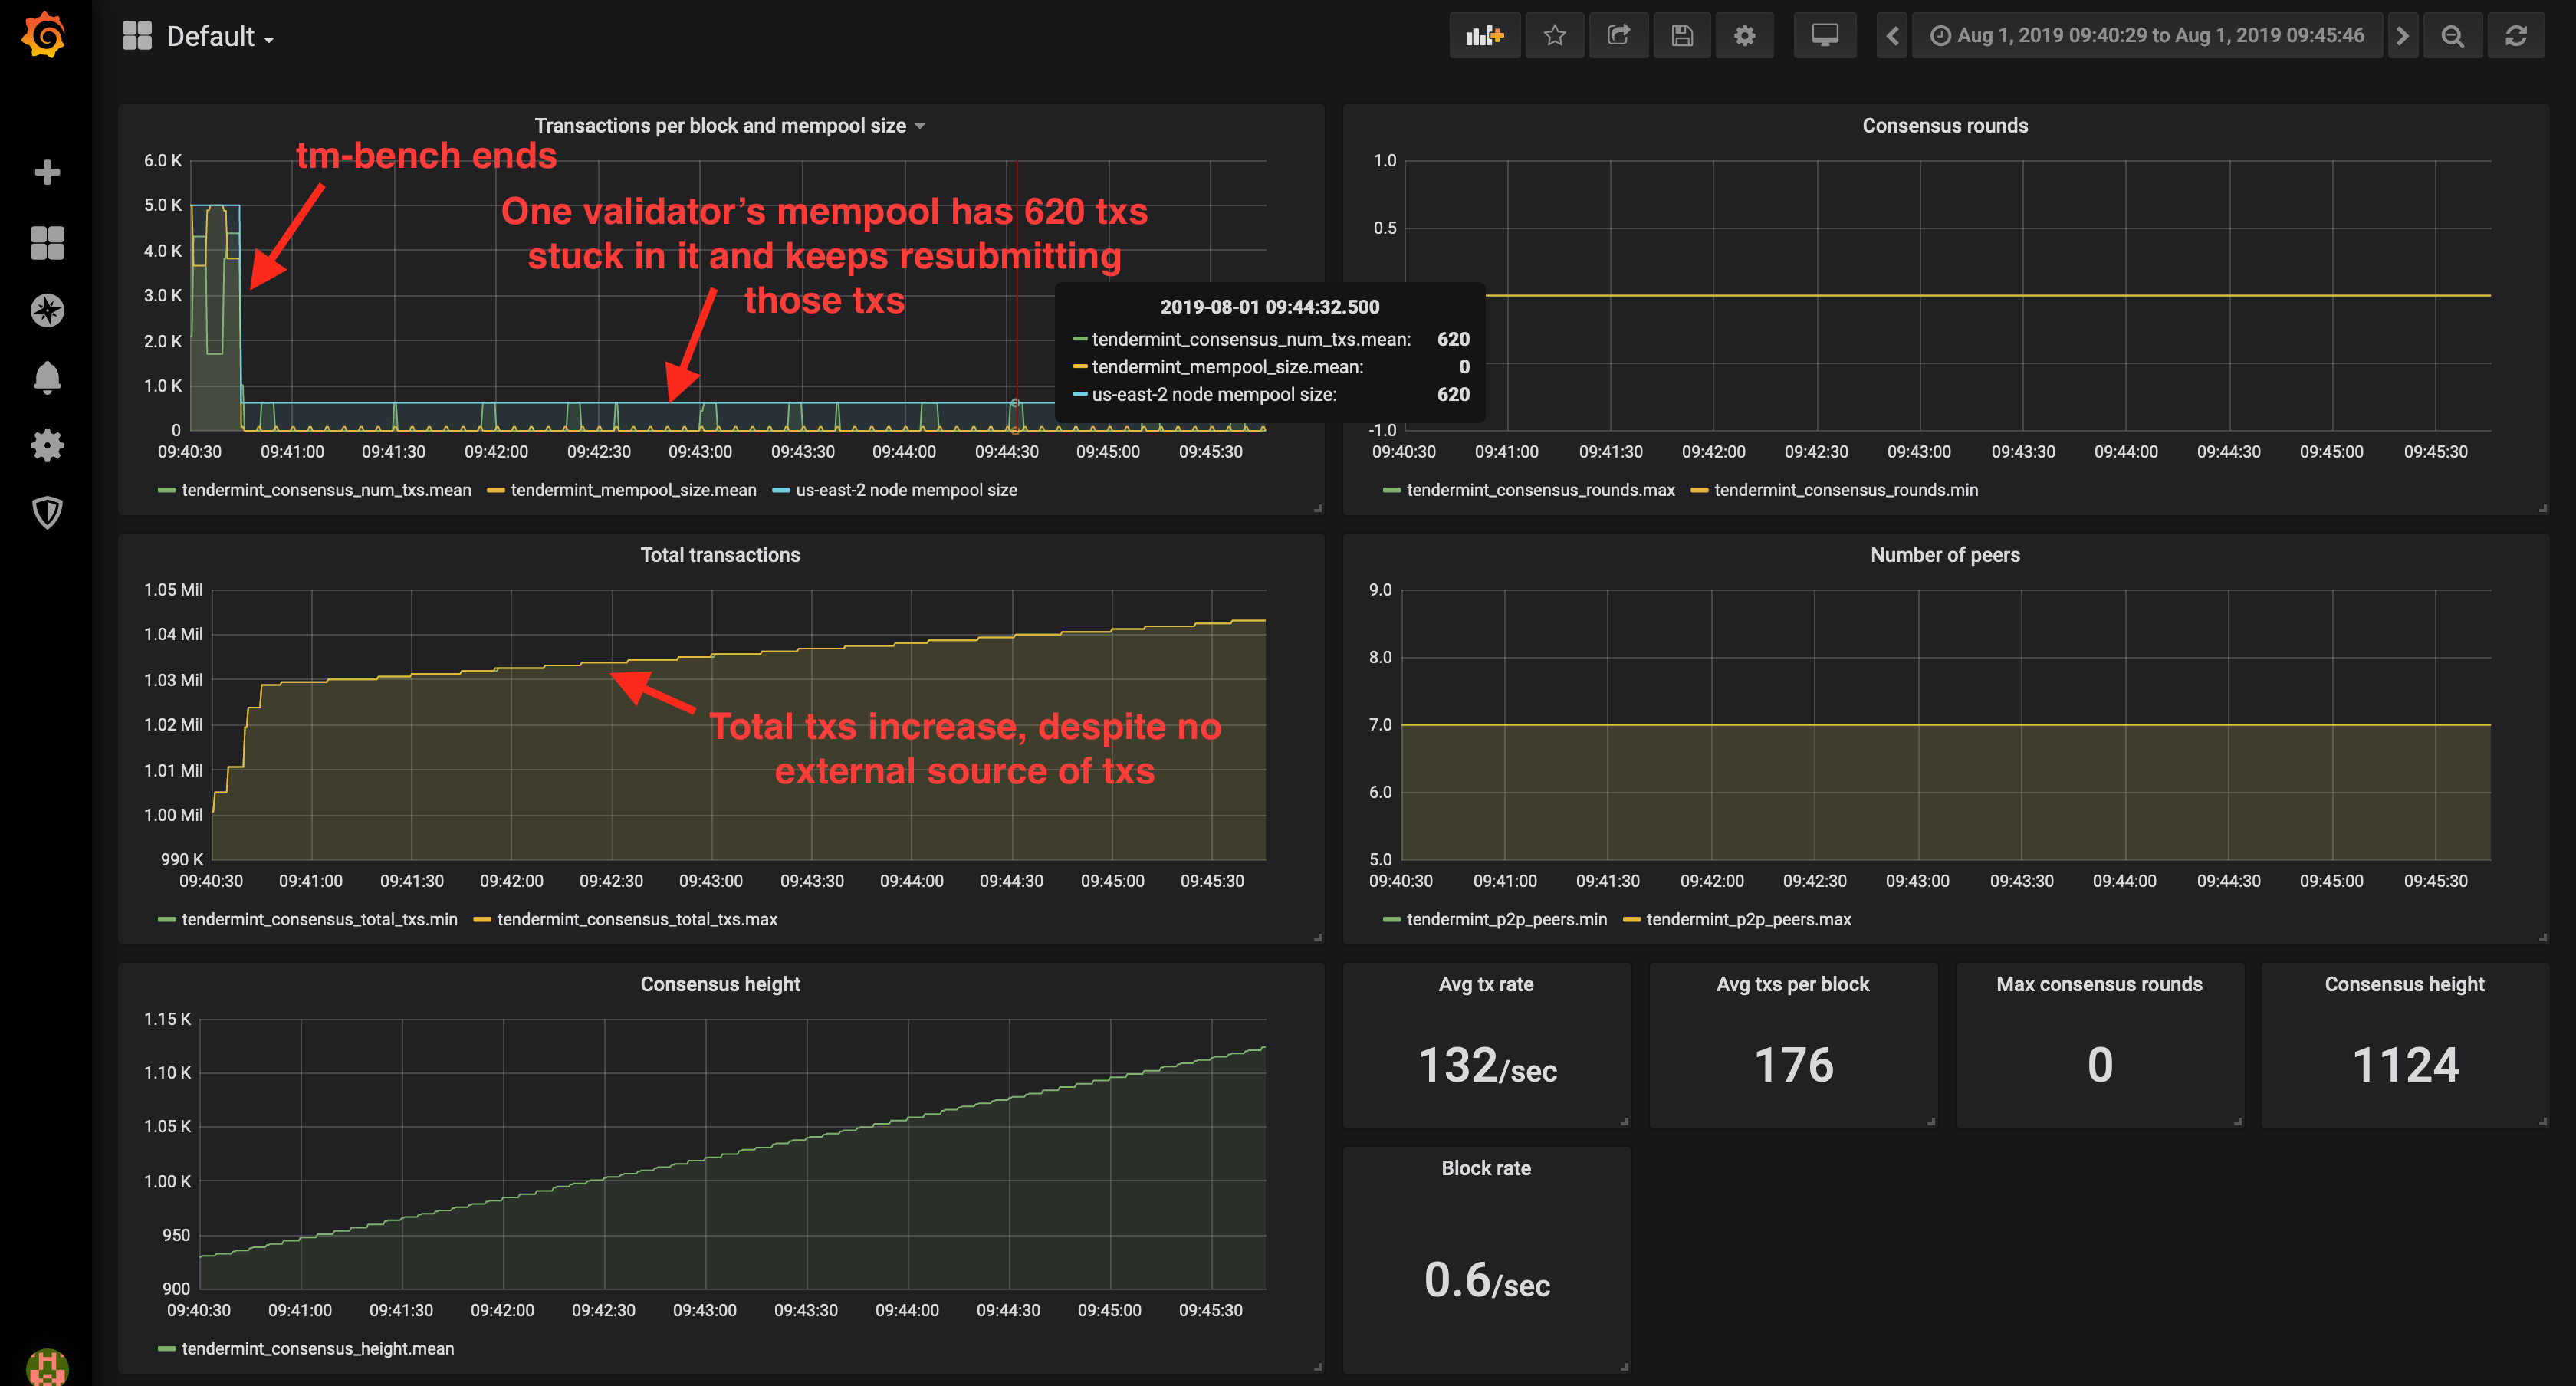Star this dashboard

pyautogui.click(x=1555, y=35)
